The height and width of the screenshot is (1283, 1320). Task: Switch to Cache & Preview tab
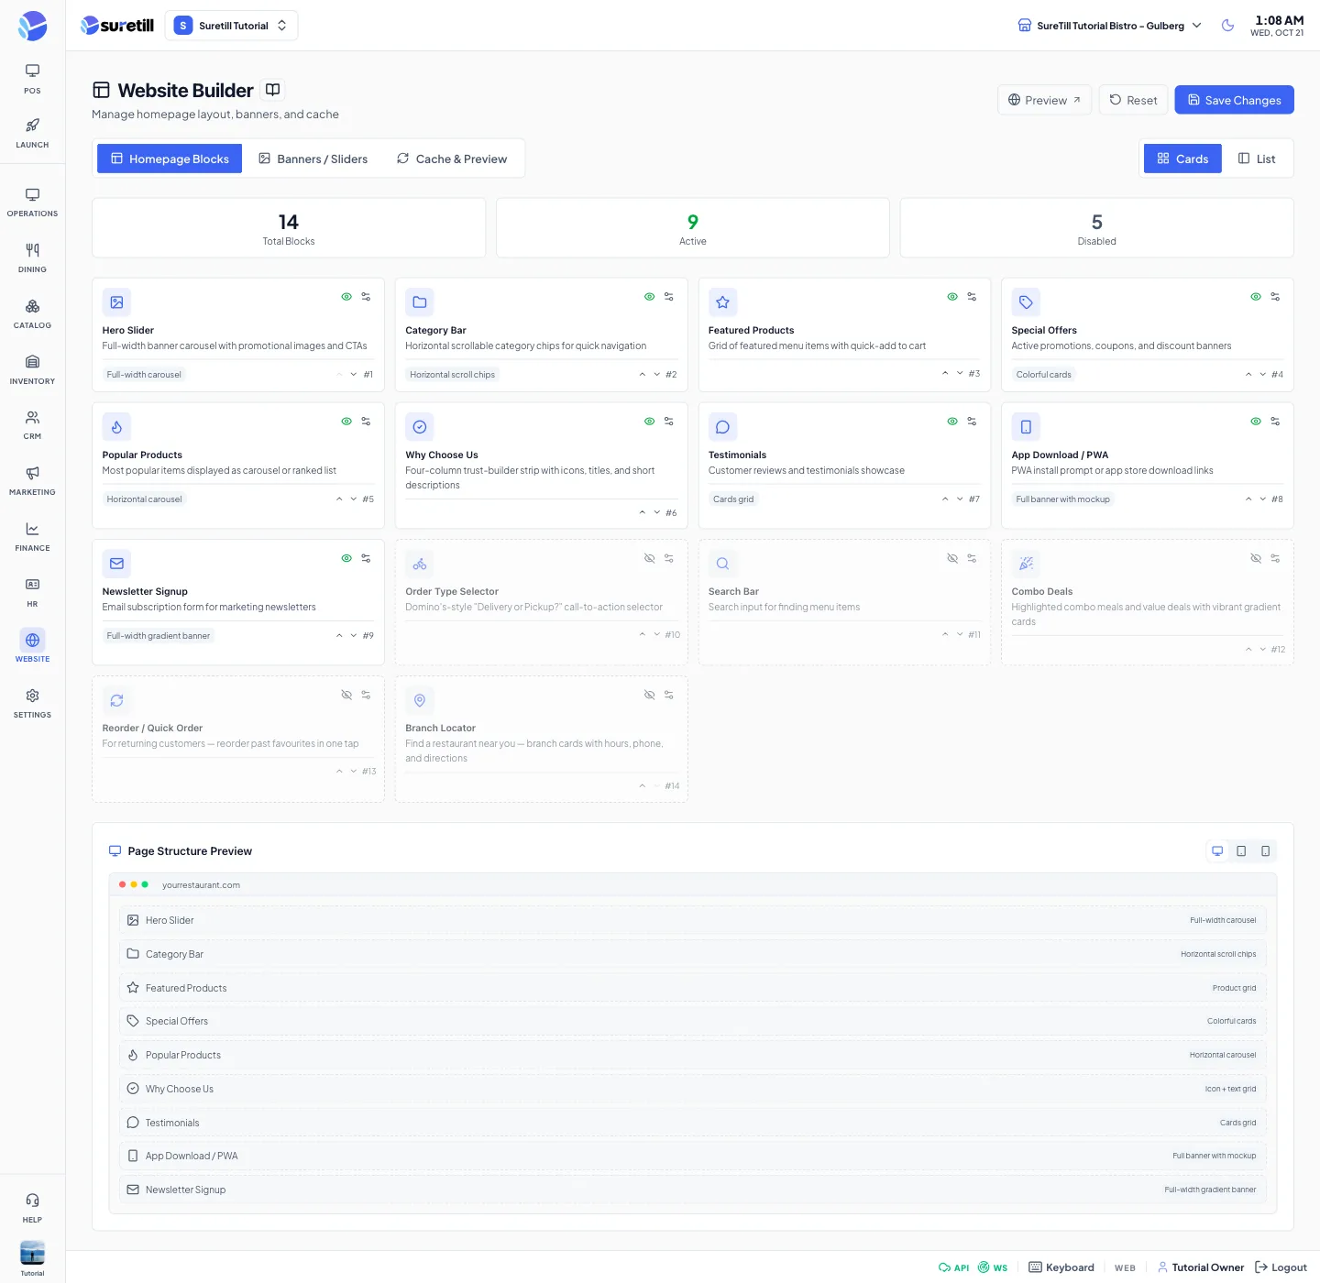tap(452, 159)
